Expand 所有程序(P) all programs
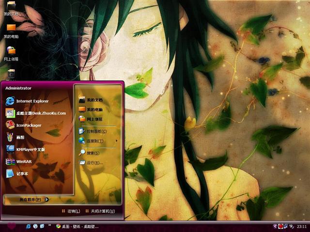This screenshot has height=232, width=310. click(34, 200)
